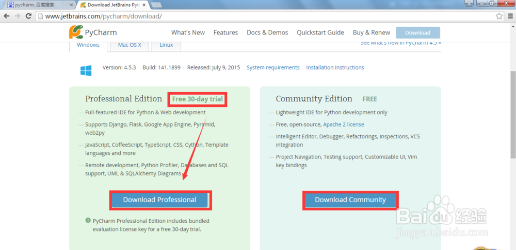This screenshot has width=516, height=250.
Task: Click 'Lightweight IDE for Python development only' text
Action: (331, 112)
